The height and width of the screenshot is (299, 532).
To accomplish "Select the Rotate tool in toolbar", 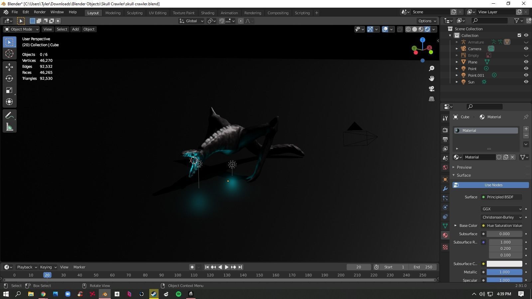I will [9, 78].
